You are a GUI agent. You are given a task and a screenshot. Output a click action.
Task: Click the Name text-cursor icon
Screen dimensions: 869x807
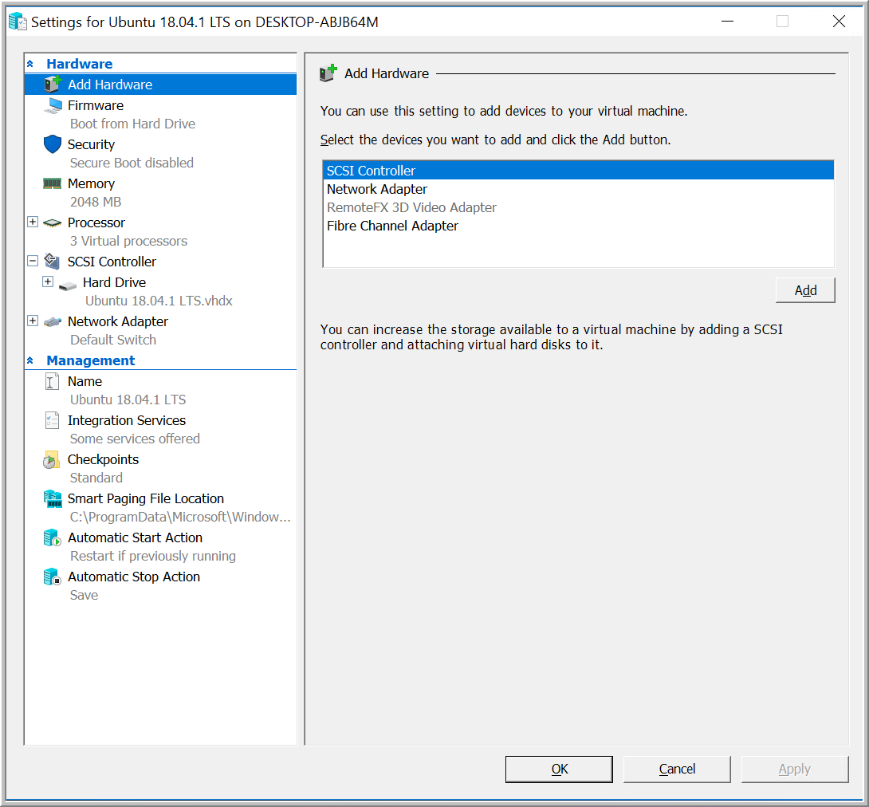(52, 381)
